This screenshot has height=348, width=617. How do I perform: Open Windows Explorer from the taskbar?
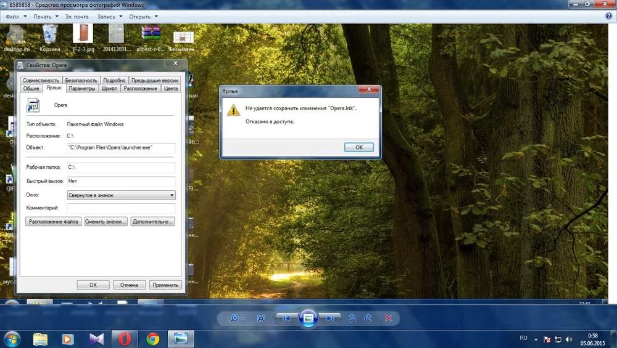[x=40, y=339]
